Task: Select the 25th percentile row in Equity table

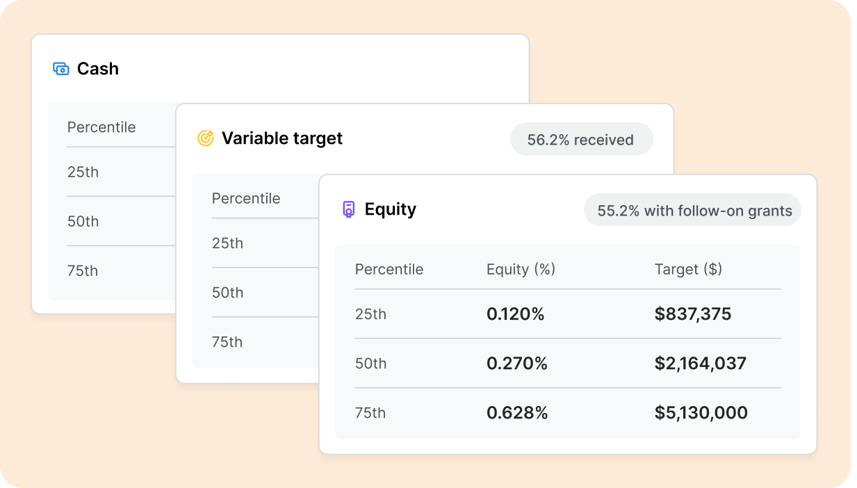Action: (x=370, y=314)
